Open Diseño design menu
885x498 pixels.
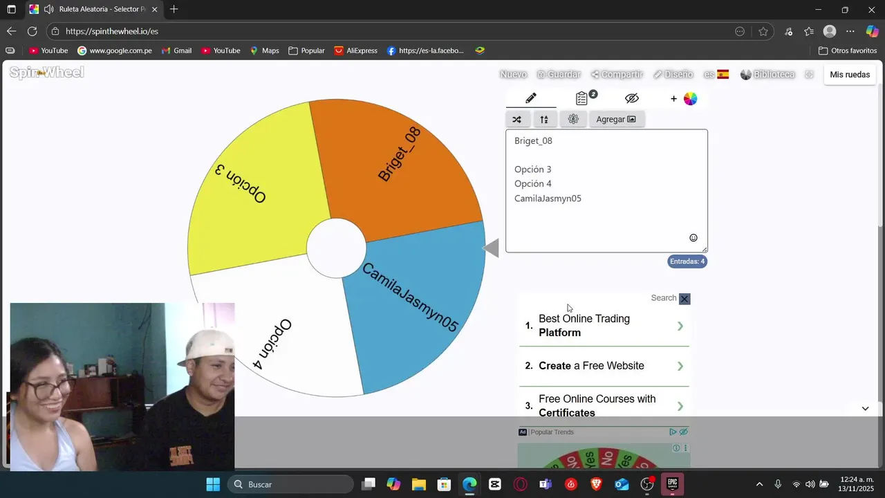point(673,75)
